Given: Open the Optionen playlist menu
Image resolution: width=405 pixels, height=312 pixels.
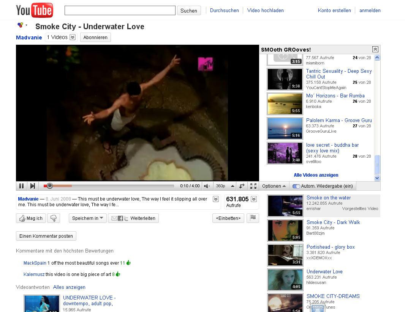Looking at the screenshot, I should (274, 186).
